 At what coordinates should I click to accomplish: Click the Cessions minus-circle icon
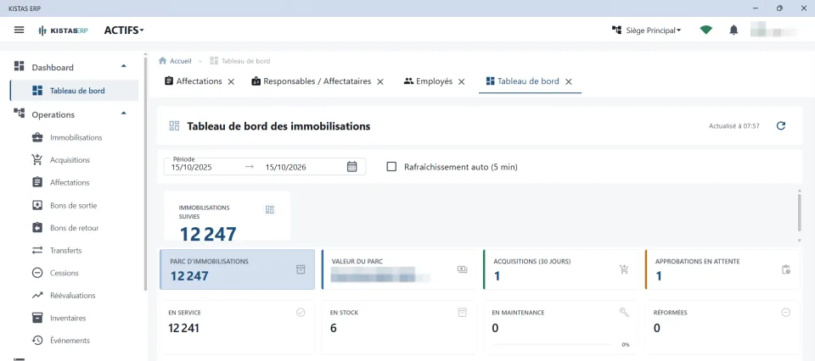[x=37, y=273]
